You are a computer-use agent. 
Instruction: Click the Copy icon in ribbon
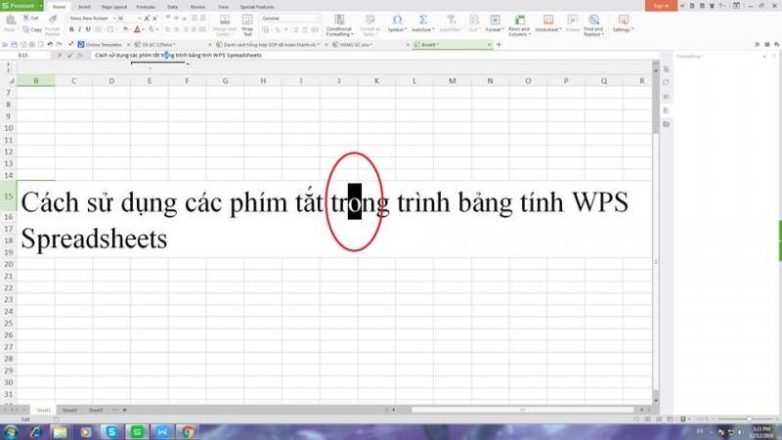point(26,29)
